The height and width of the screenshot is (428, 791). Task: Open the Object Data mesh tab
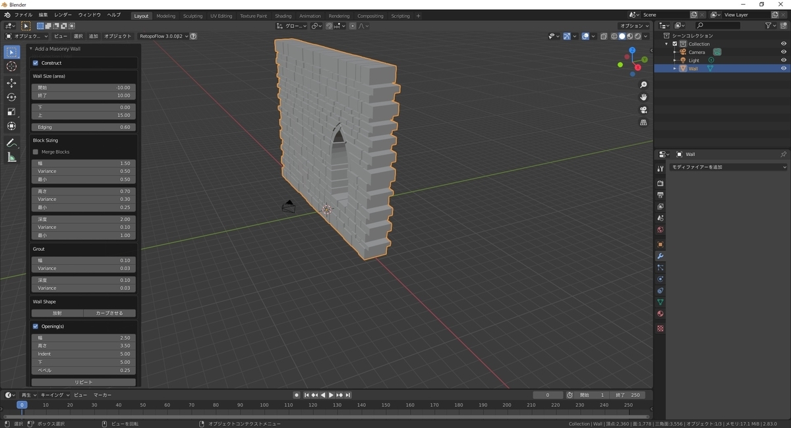pyautogui.click(x=660, y=302)
